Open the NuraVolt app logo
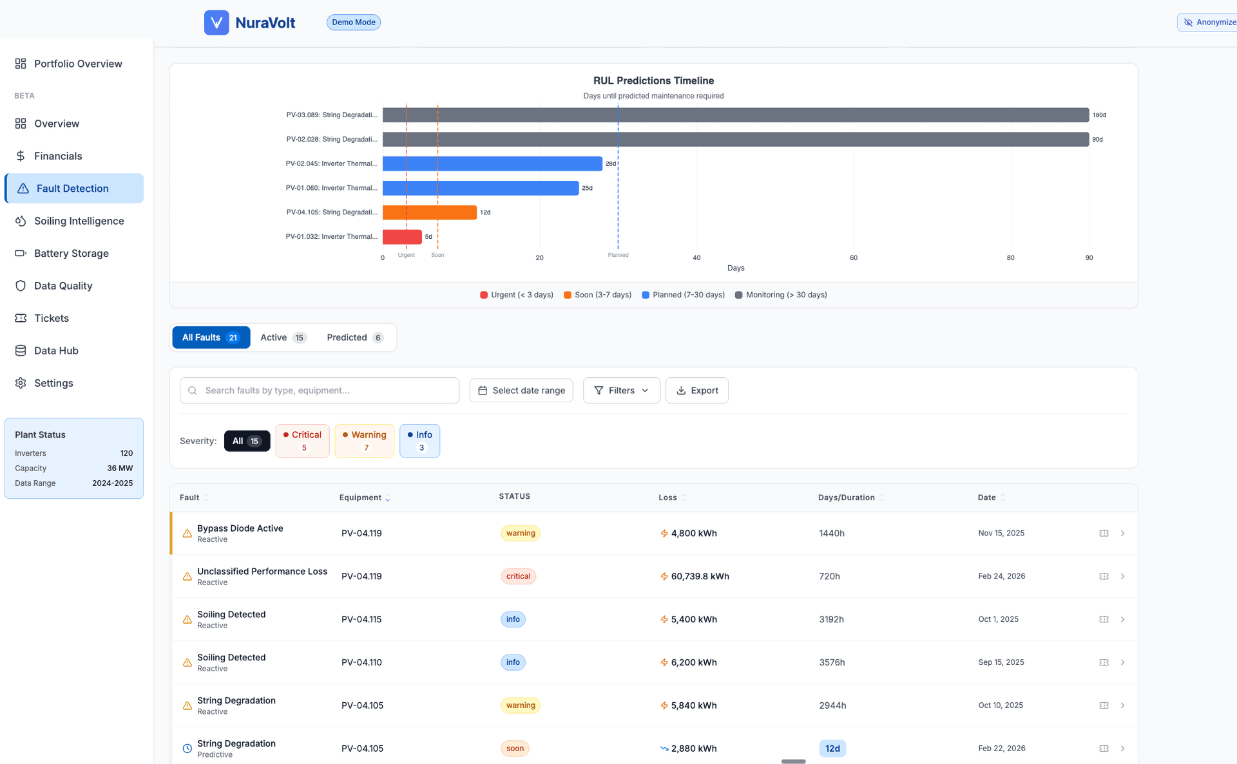 pos(216,22)
